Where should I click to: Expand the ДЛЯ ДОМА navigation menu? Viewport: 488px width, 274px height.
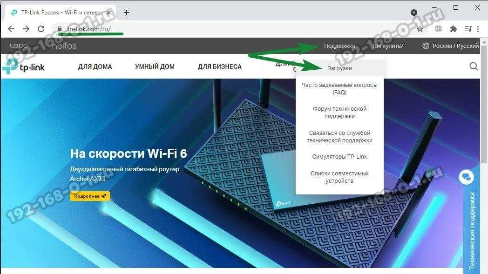pos(95,67)
